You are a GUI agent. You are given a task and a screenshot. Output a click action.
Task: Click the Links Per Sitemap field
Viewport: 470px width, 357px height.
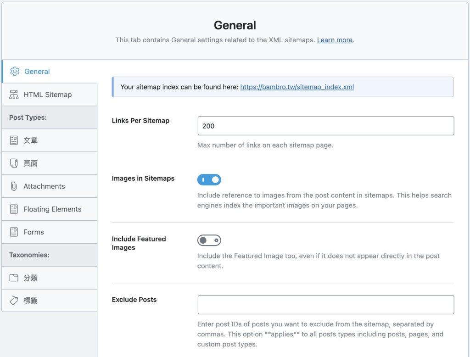tap(325, 126)
